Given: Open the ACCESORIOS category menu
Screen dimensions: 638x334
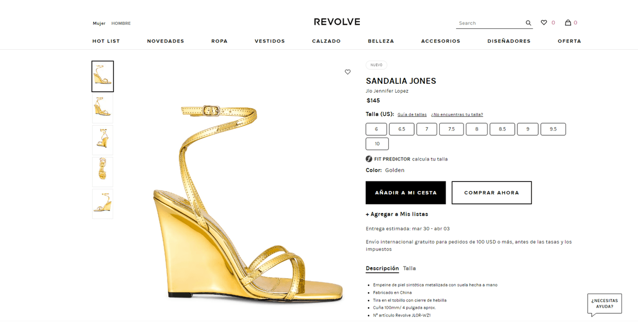Looking at the screenshot, I should pyautogui.click(x=441, y=41).
